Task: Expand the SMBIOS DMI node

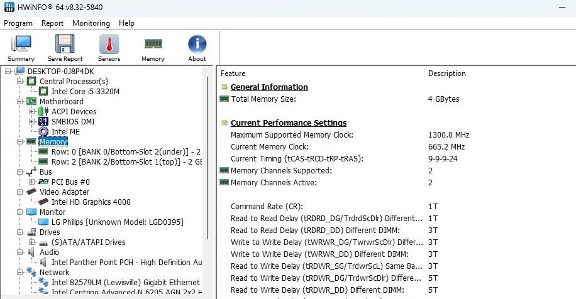Action: pyautogui.click(x=32, y=122)
